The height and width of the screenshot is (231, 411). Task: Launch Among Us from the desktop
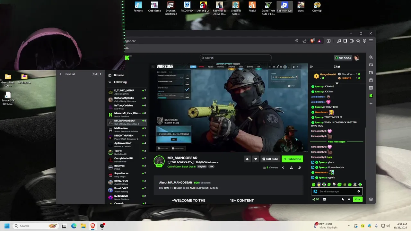point(203,7)
